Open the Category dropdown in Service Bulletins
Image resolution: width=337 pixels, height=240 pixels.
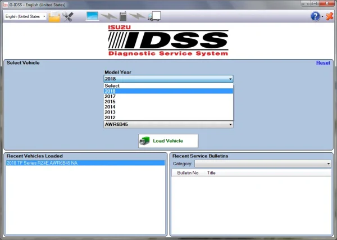263,164
